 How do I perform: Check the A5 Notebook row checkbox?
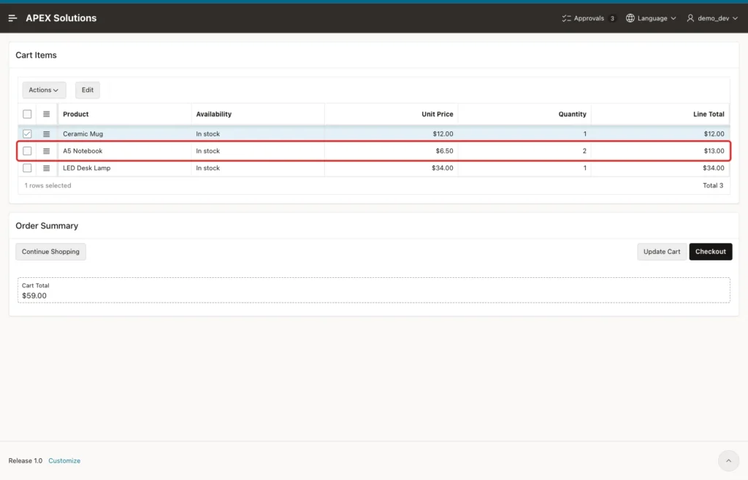27,151
